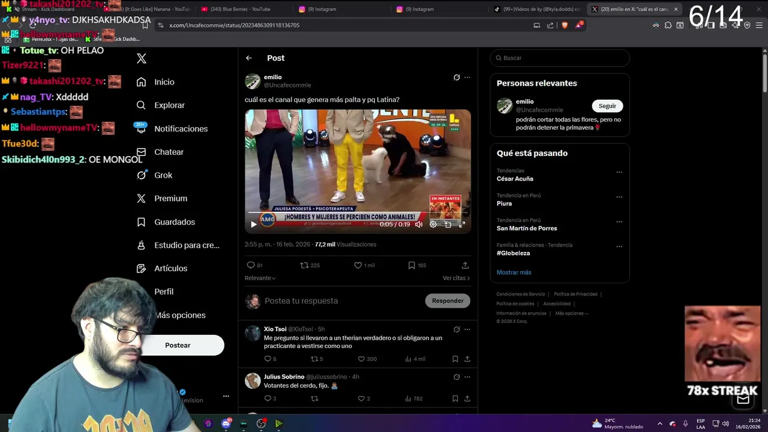The image size is (768, 432).
Task: Click Grok icon on emilio's post
Action: [457, 77]
